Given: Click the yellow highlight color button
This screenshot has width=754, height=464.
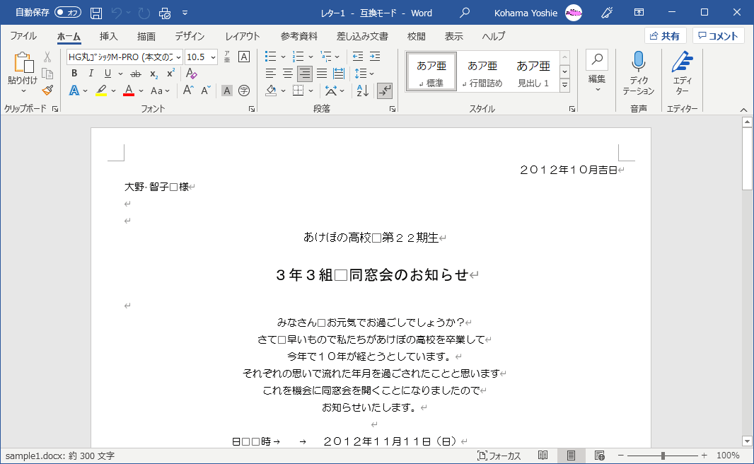Looking at the screenshot, I should point(101,91).
